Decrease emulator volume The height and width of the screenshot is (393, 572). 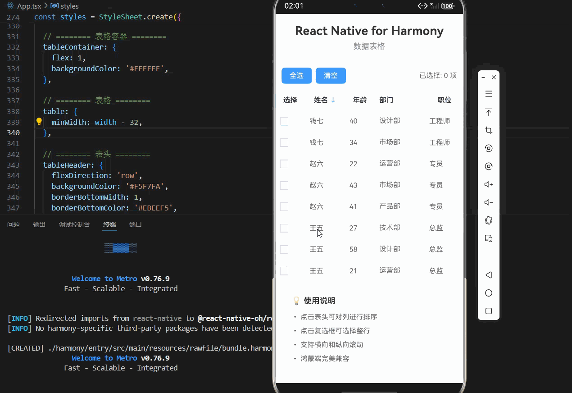[x=489, y=202]
